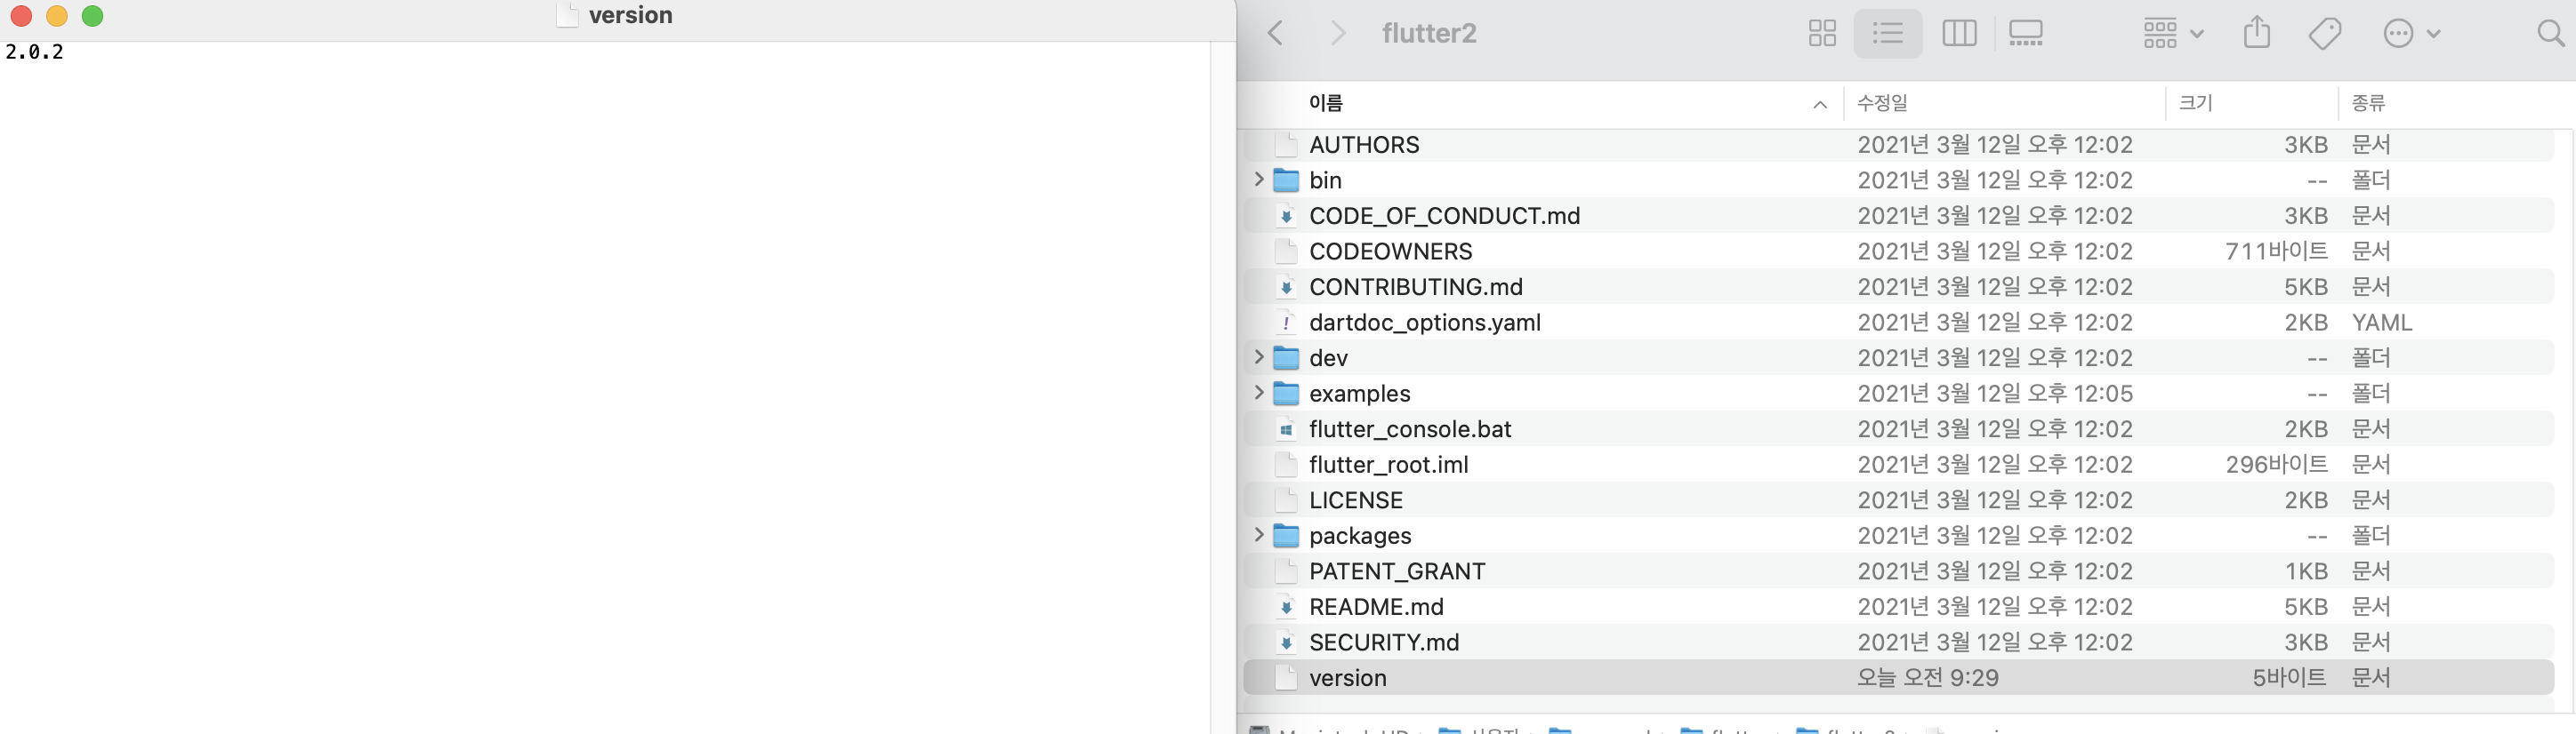2576x734 pixels.
Task: Sort by the 종류 column header
Action: 2368,103
